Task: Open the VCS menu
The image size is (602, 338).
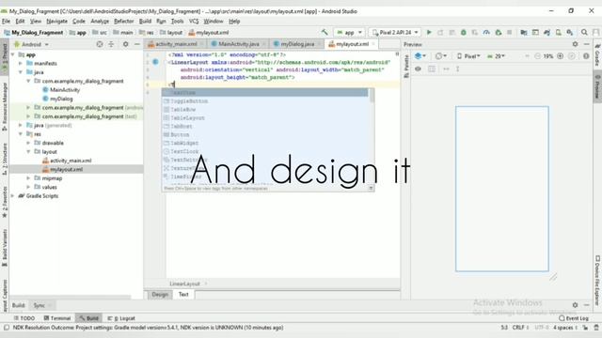Action: (194, 21)
